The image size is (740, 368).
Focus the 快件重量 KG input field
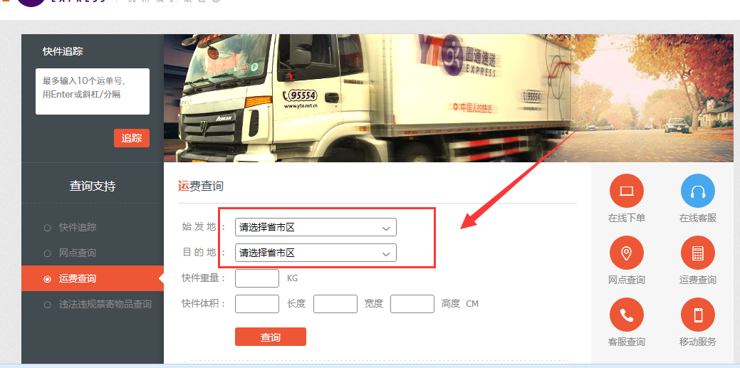(x=257, y=278)
